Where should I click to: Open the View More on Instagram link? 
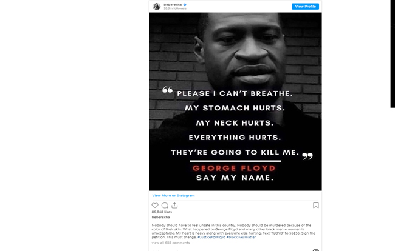(173, 195)
